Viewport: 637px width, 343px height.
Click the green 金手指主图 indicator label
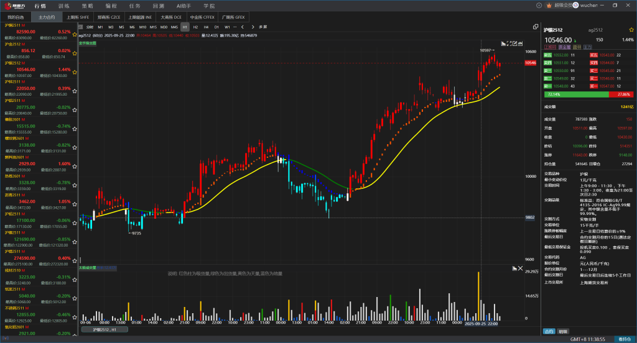tap(87, 43)
